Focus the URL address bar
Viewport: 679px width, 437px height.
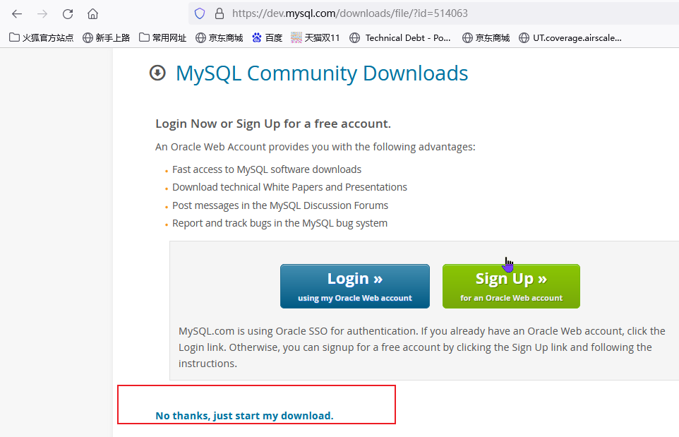[x=423, y=13]
